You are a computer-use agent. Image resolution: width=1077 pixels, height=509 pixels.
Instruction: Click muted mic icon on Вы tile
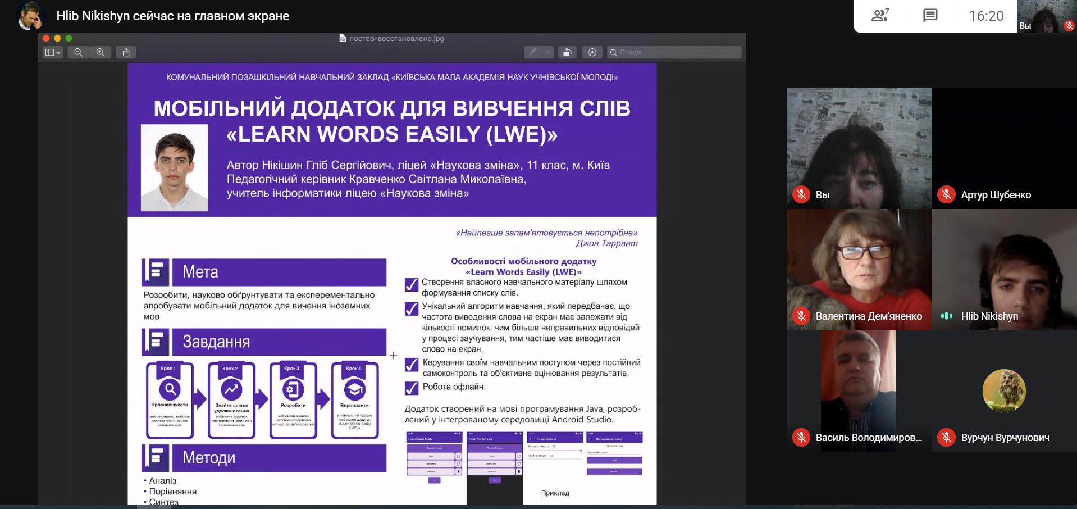801,194
